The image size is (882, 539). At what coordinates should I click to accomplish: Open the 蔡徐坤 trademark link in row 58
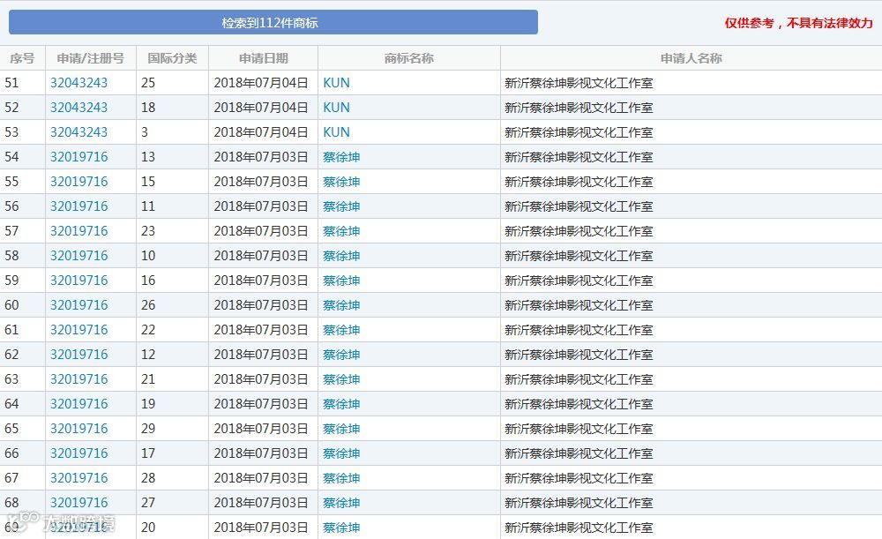point(341,256)
